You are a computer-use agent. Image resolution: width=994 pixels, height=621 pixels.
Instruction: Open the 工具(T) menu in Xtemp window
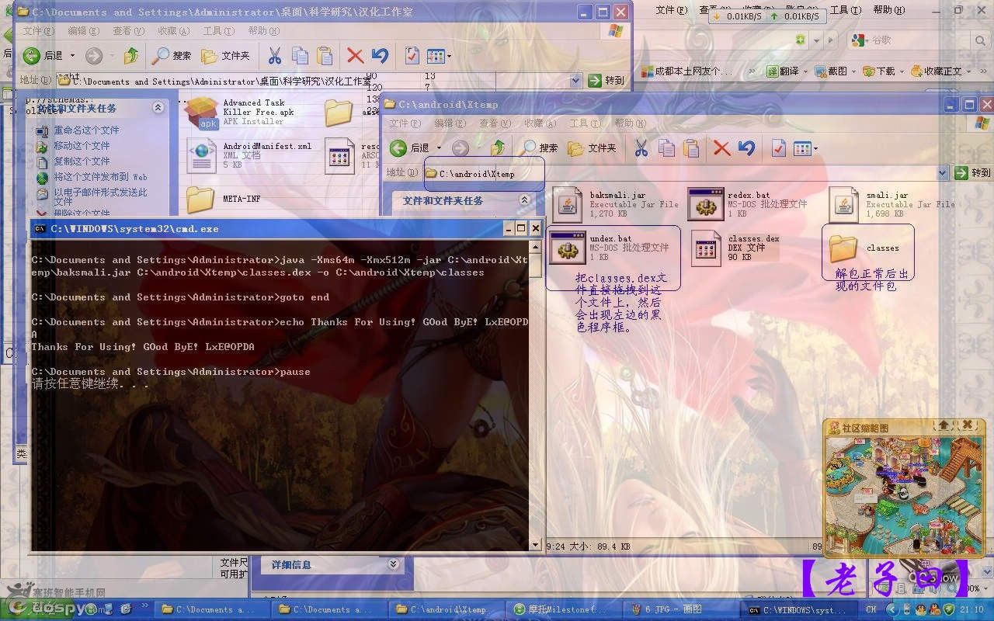[584, 123]
